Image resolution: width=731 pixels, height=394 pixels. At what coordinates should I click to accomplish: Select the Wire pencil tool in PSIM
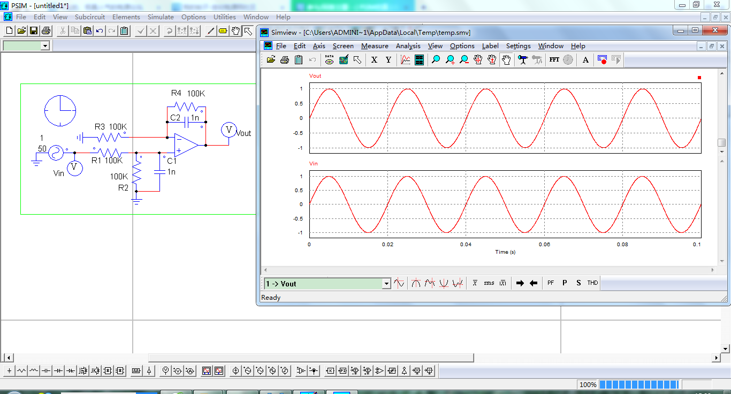(211, 31)
